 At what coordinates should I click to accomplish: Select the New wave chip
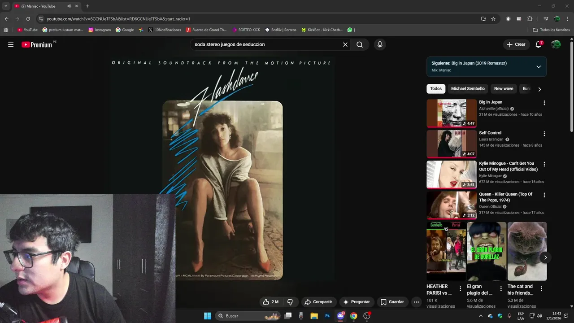pos(504,89)
